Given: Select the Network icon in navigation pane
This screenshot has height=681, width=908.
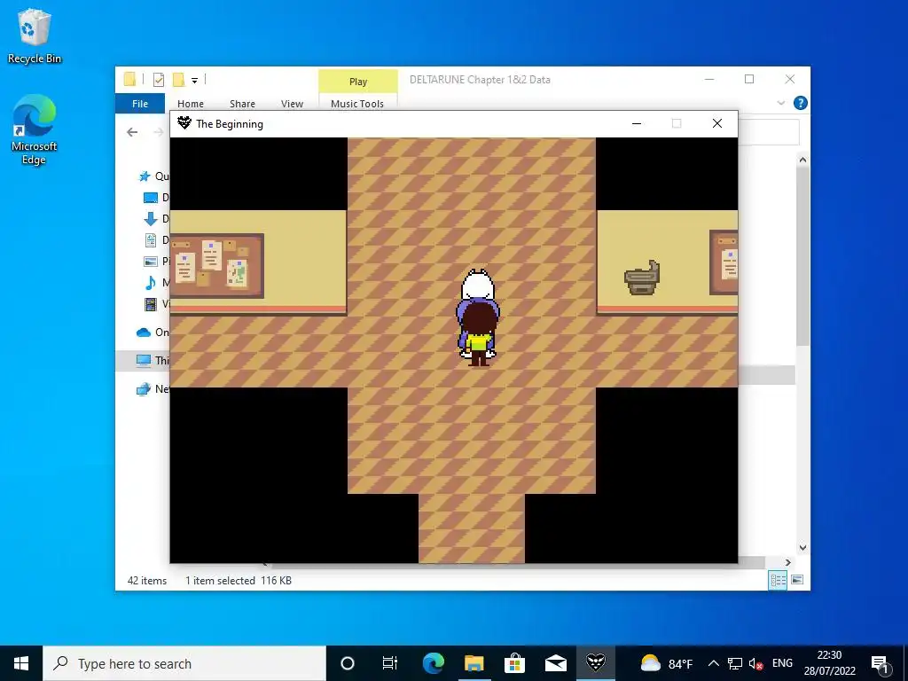Looking at the screenshot, I should [x=144, y=389].
